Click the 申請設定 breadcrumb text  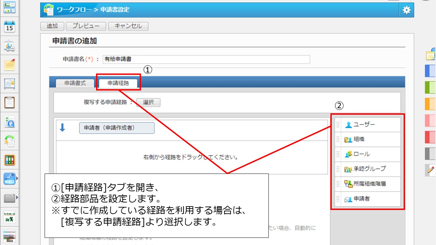[115, 10]
